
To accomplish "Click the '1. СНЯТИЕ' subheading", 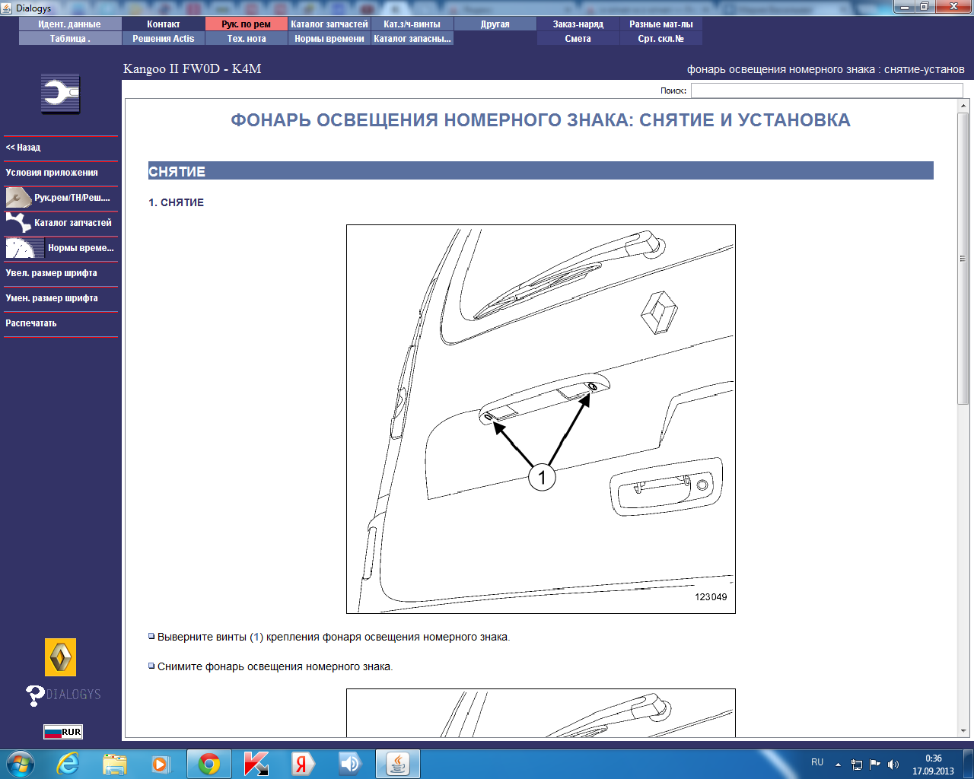I will point(177,202).
